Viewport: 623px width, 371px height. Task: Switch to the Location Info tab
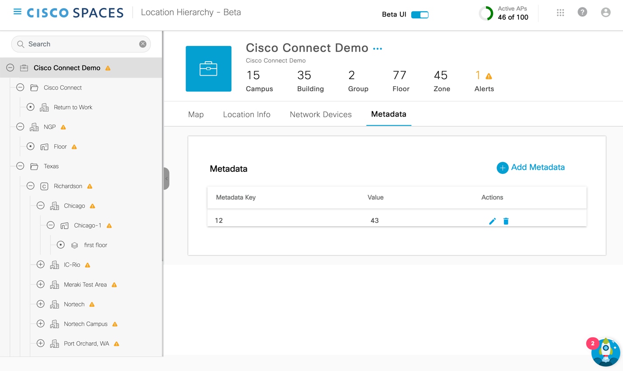coord(247,114)
